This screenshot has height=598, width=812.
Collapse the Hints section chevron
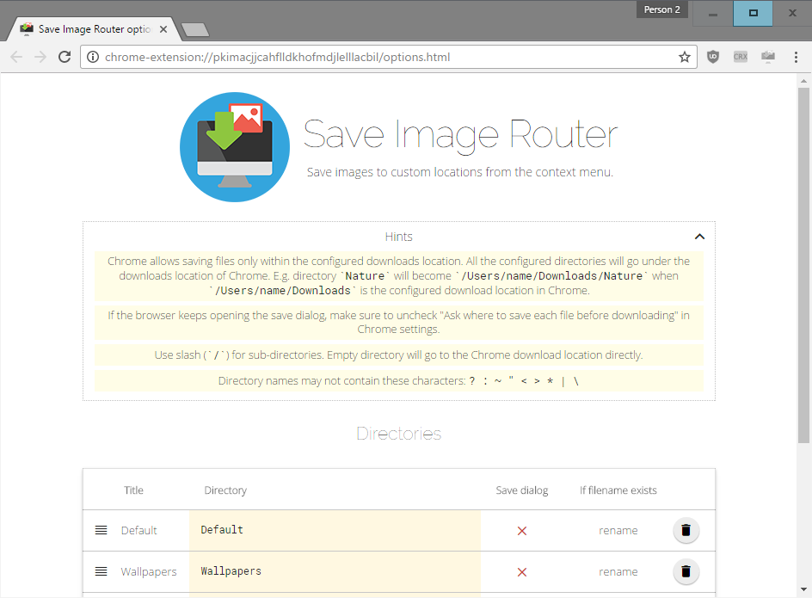[x=699, y=237]
